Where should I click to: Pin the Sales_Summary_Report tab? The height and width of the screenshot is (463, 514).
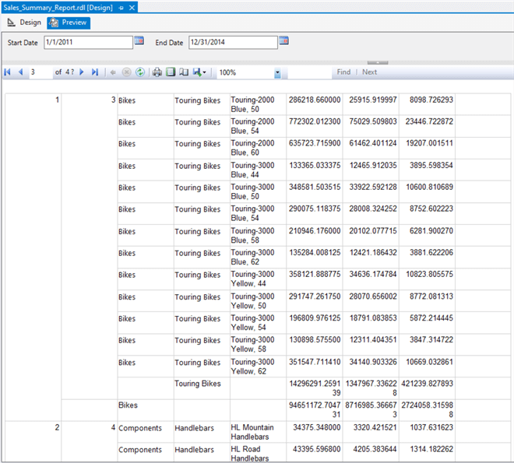tap(121, 8)
